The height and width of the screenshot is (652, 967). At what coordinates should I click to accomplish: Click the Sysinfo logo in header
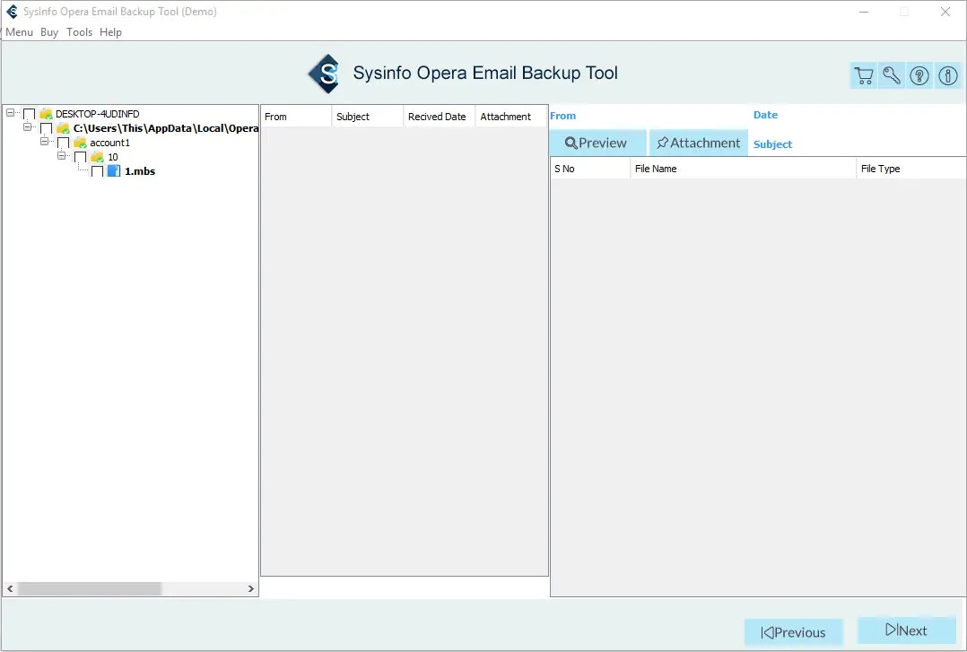325,74
